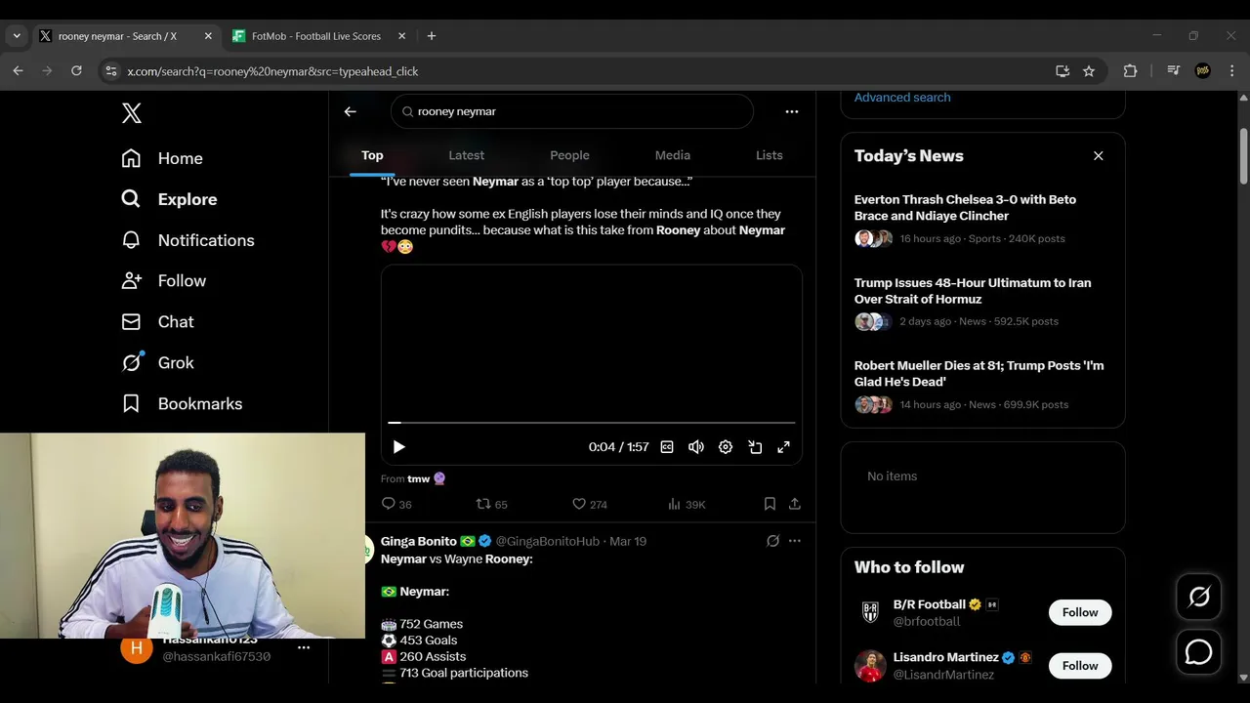The width and height of the screenshot is (1250, 703).
Task: Follow Lisandro Martinez account
Action: pyautogui.click(x=1080, y=666)
